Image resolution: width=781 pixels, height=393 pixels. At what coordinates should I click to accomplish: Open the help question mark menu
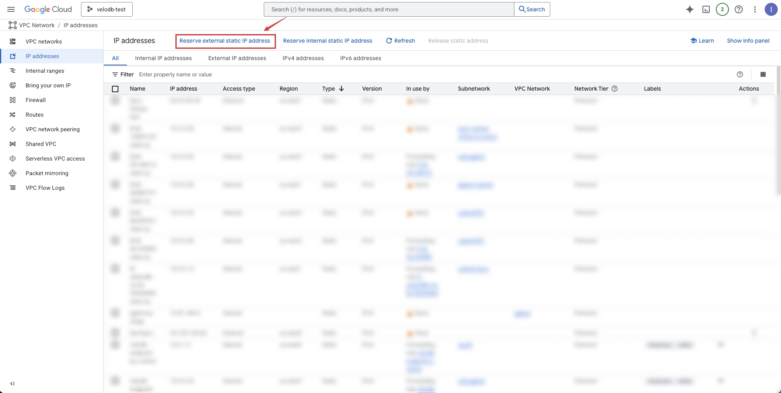click(x=739, y=9)
